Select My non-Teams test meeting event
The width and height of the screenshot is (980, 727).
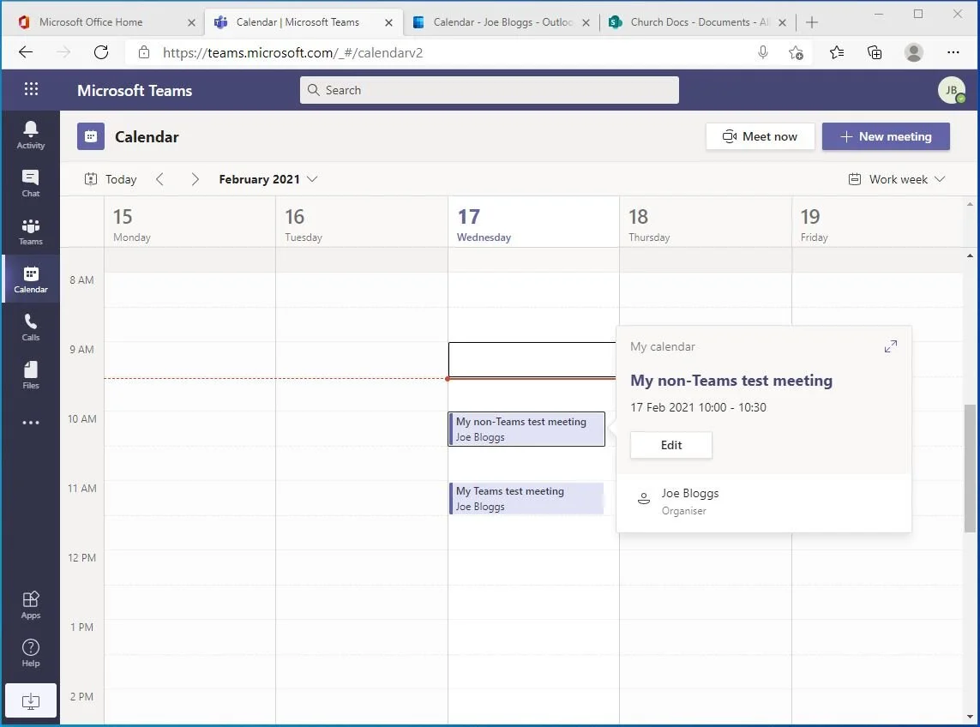pos(526,429)
